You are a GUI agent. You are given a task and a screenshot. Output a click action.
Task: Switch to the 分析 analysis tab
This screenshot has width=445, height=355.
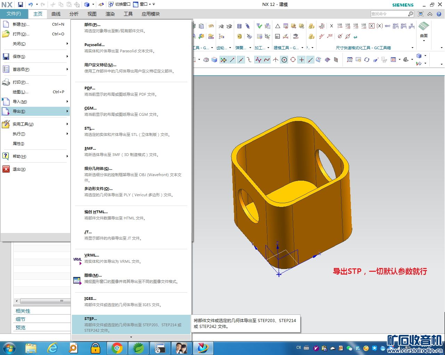pos(74,14)
